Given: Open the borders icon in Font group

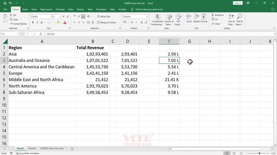Looking at the screenshot, I should (x=50, y=22).
